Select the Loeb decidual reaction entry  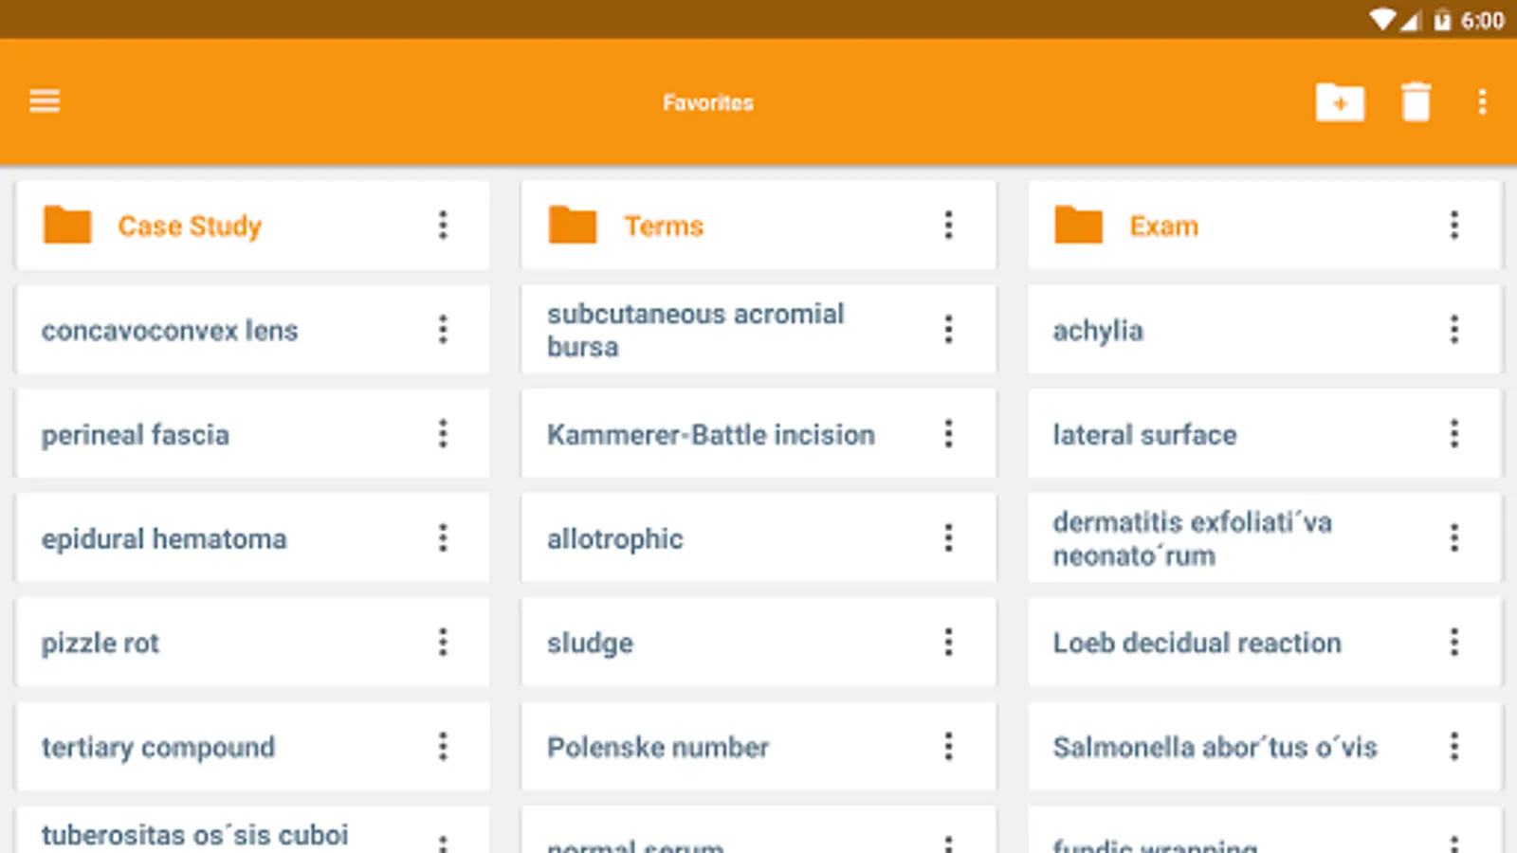pyautogui.click(x=1197, y=643)
